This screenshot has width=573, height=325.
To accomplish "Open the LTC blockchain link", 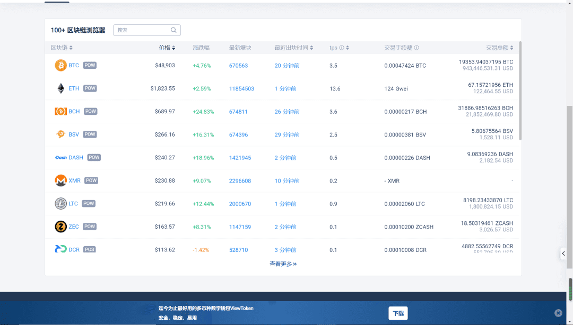I will click(x=73, y=204).
